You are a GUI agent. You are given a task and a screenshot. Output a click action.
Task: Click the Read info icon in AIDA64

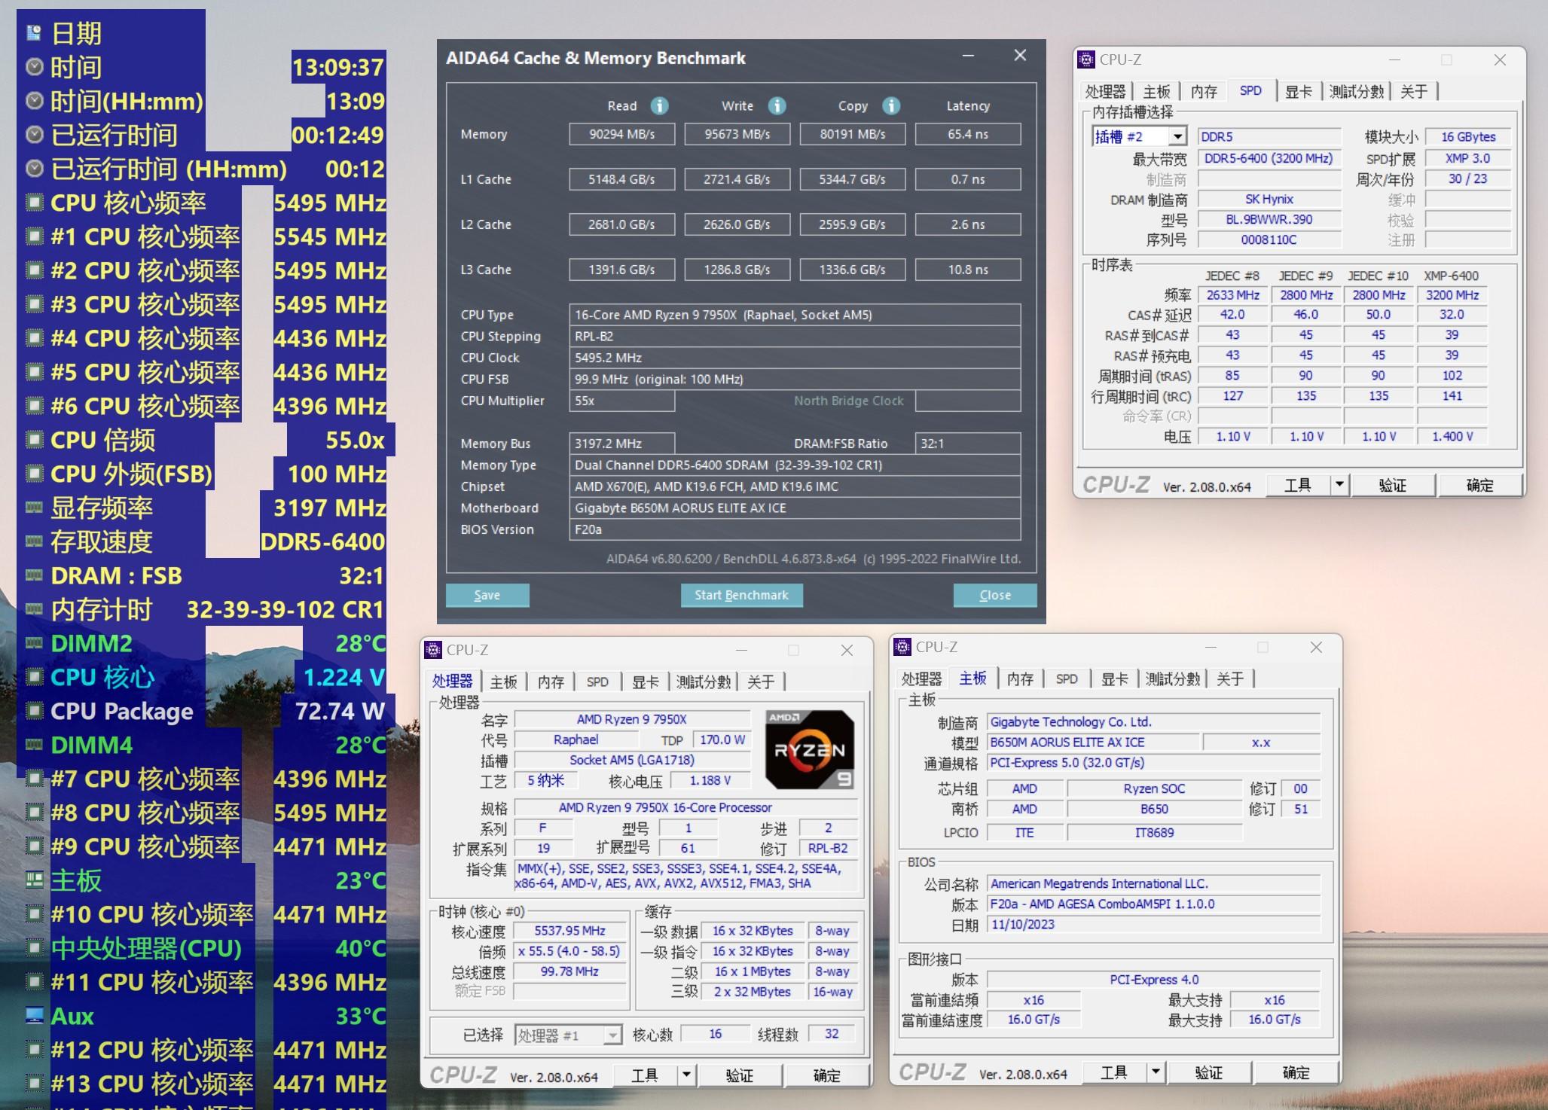point(659,105)
